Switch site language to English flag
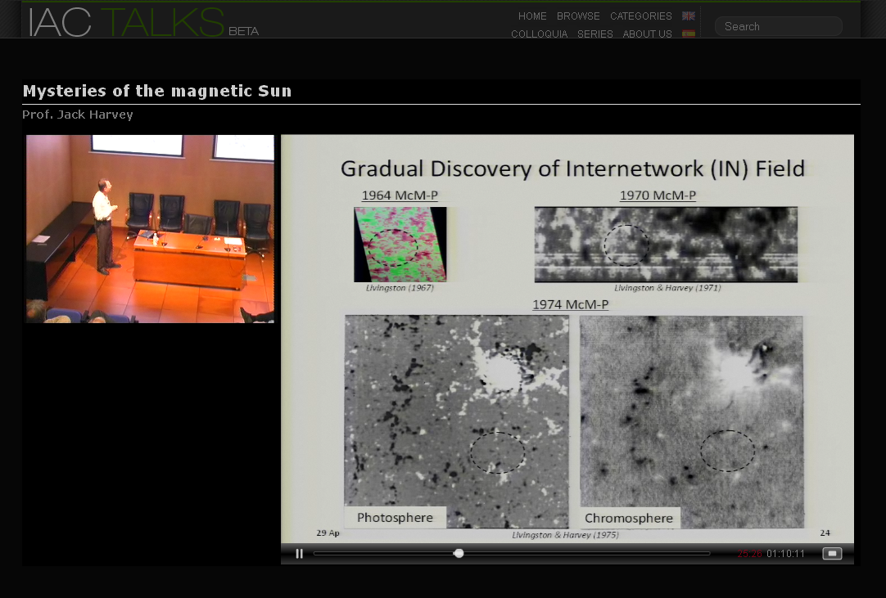 coord(688,16)
